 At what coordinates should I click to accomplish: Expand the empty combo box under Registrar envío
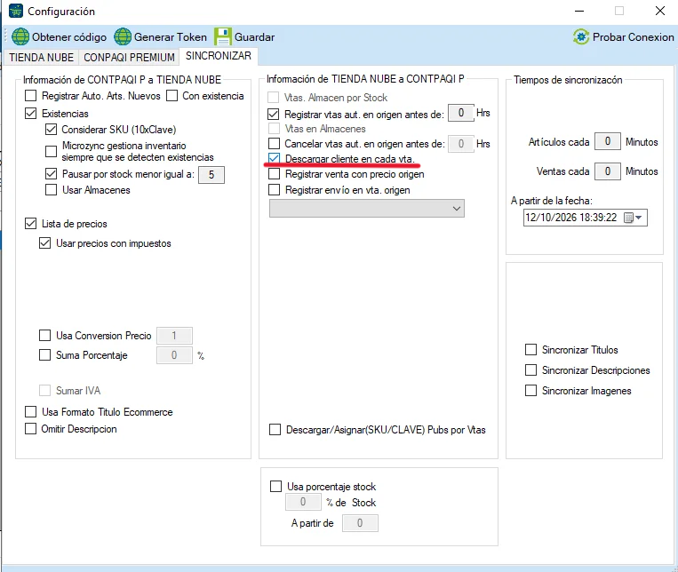pos(367,209)
